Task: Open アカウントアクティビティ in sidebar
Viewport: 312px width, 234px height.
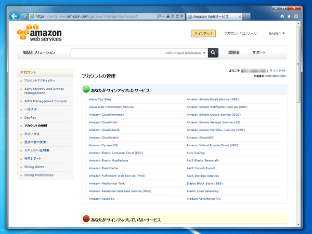Action: click(40, 80)
